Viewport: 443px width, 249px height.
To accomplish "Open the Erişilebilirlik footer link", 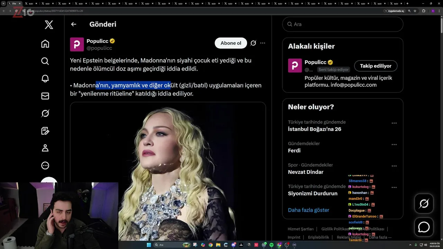I will (318, 237).
